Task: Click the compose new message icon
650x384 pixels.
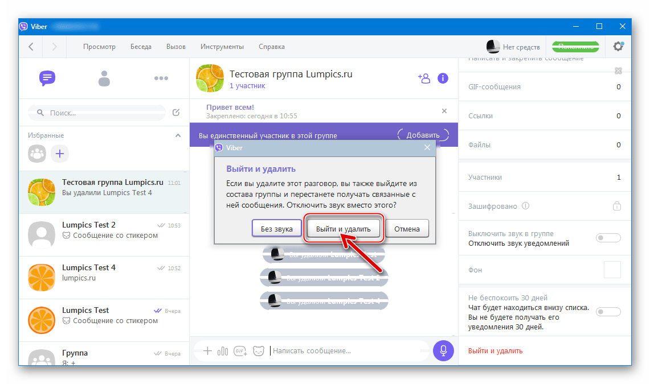Action: click(176, 113)
